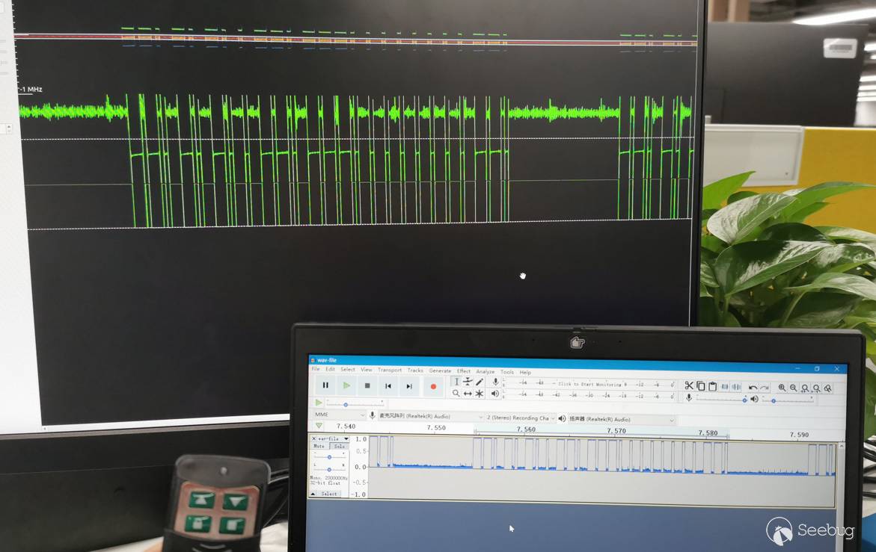
Task: Toggle zoom with the last magnifier icon
Action: point(828,388)
